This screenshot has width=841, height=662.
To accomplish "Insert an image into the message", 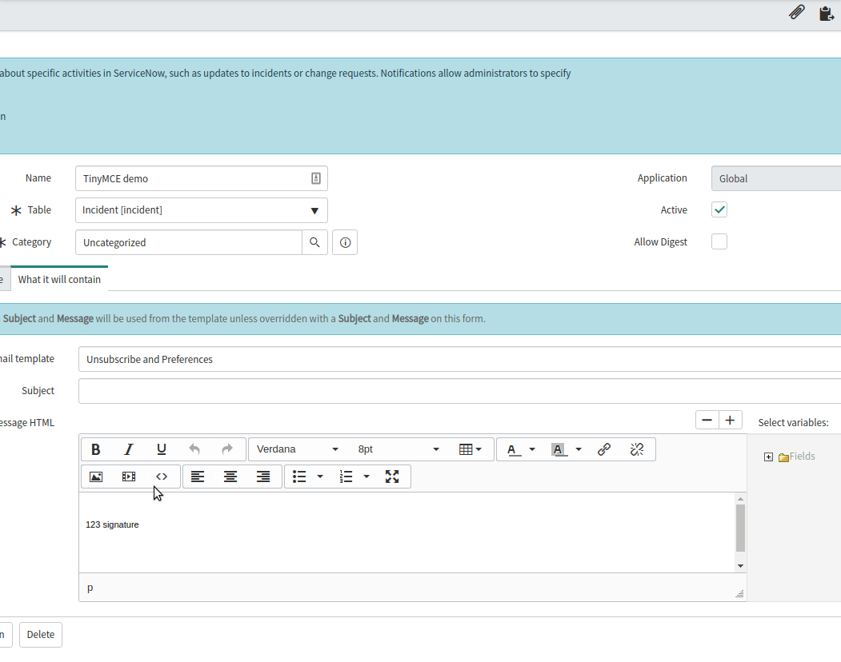I will (96, 476).
